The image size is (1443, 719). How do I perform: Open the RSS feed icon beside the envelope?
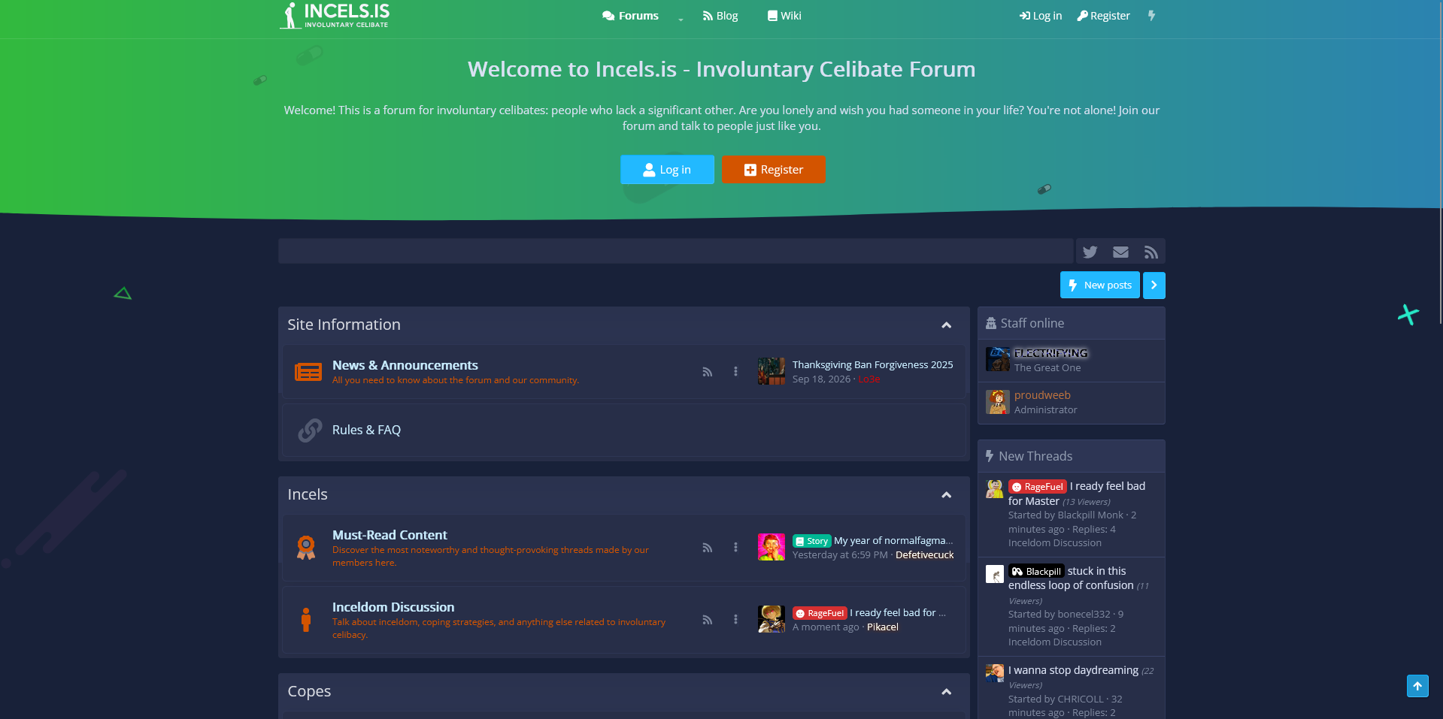coord(1150,252)
